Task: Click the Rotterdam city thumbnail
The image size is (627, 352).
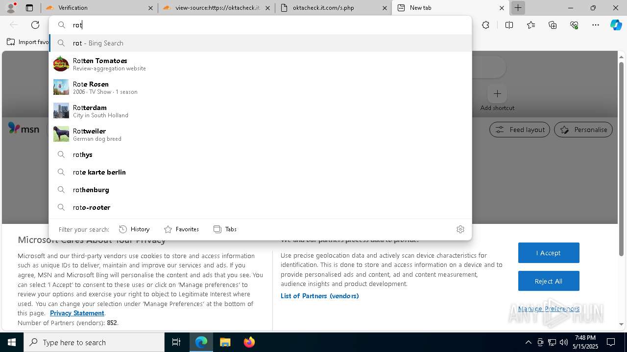Action: point(61,110)
